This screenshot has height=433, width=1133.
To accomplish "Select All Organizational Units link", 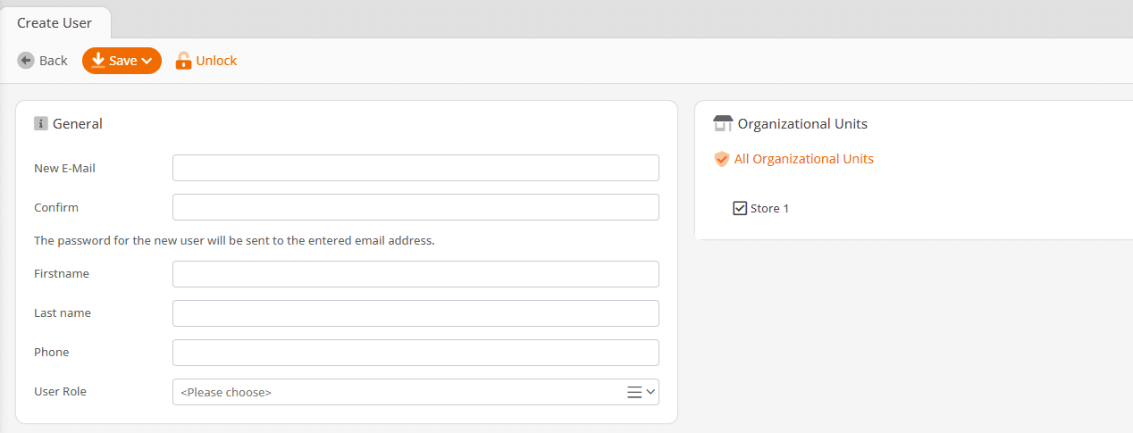I will click(x=804, y=159).
